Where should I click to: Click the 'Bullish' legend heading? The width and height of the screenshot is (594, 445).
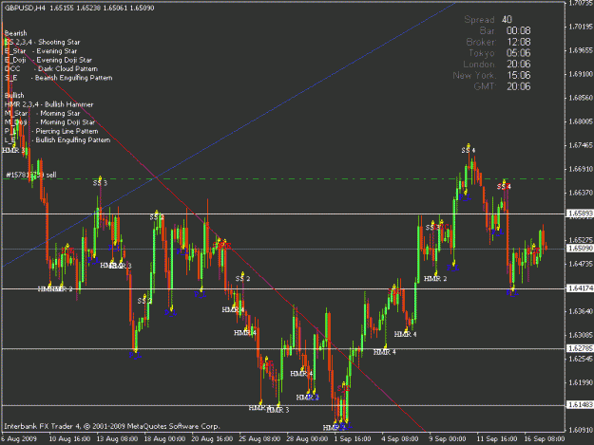14,95
